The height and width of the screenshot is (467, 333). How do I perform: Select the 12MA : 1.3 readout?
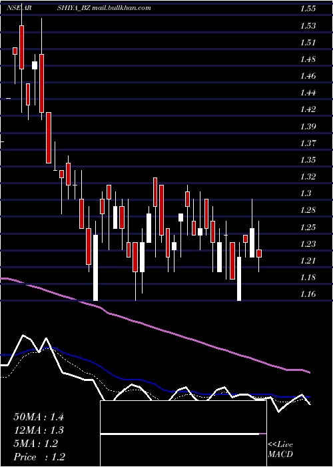(x=39, y=430)
